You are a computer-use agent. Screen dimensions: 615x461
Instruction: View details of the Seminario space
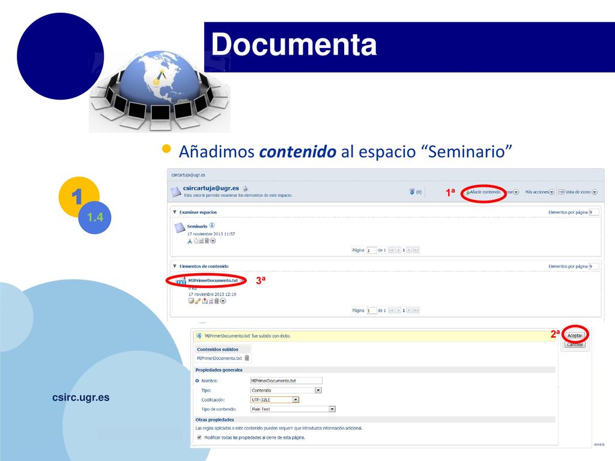pos(201,241)
